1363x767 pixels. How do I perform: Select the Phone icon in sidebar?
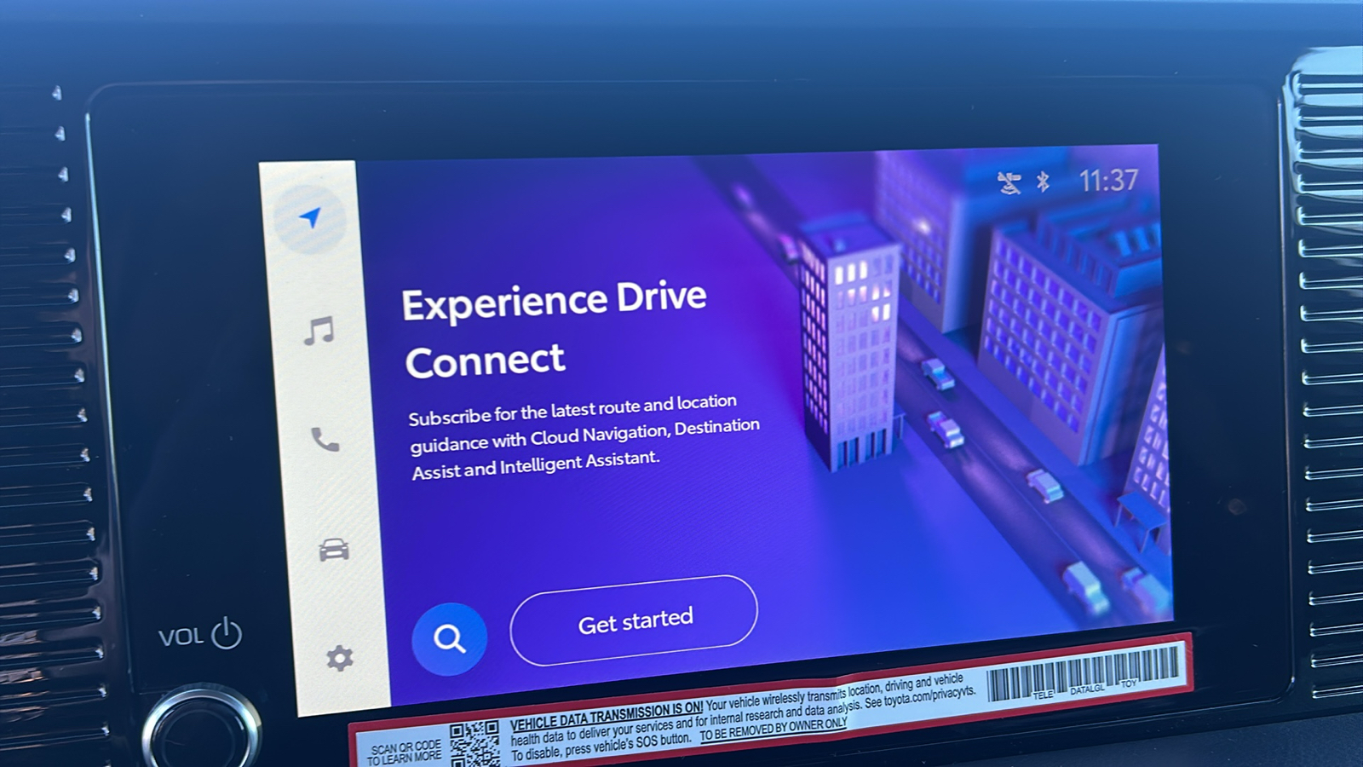(x=325, y=440)
